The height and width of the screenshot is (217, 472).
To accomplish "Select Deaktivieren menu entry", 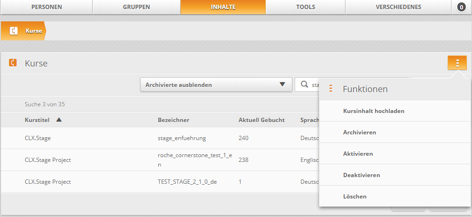I will pos(361,175).
